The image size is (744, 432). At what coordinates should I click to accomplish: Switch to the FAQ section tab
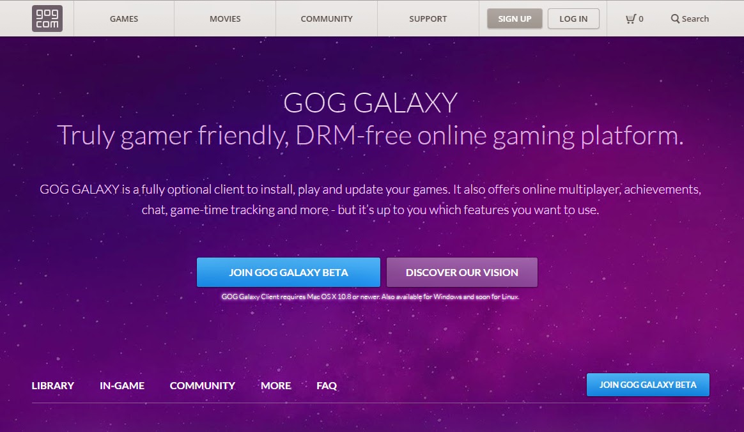coord(327,385)
